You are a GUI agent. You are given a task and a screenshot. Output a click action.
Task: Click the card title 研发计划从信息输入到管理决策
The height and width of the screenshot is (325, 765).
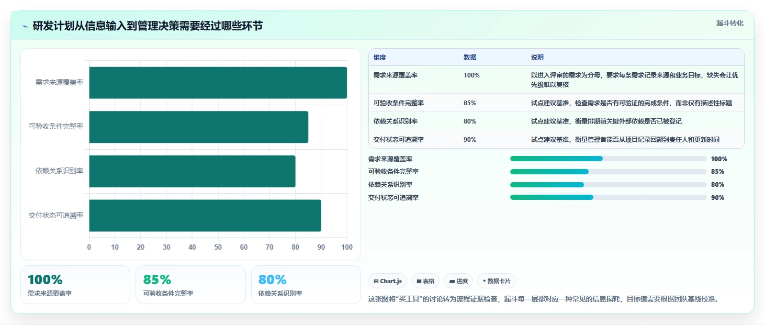coord(148,26)
